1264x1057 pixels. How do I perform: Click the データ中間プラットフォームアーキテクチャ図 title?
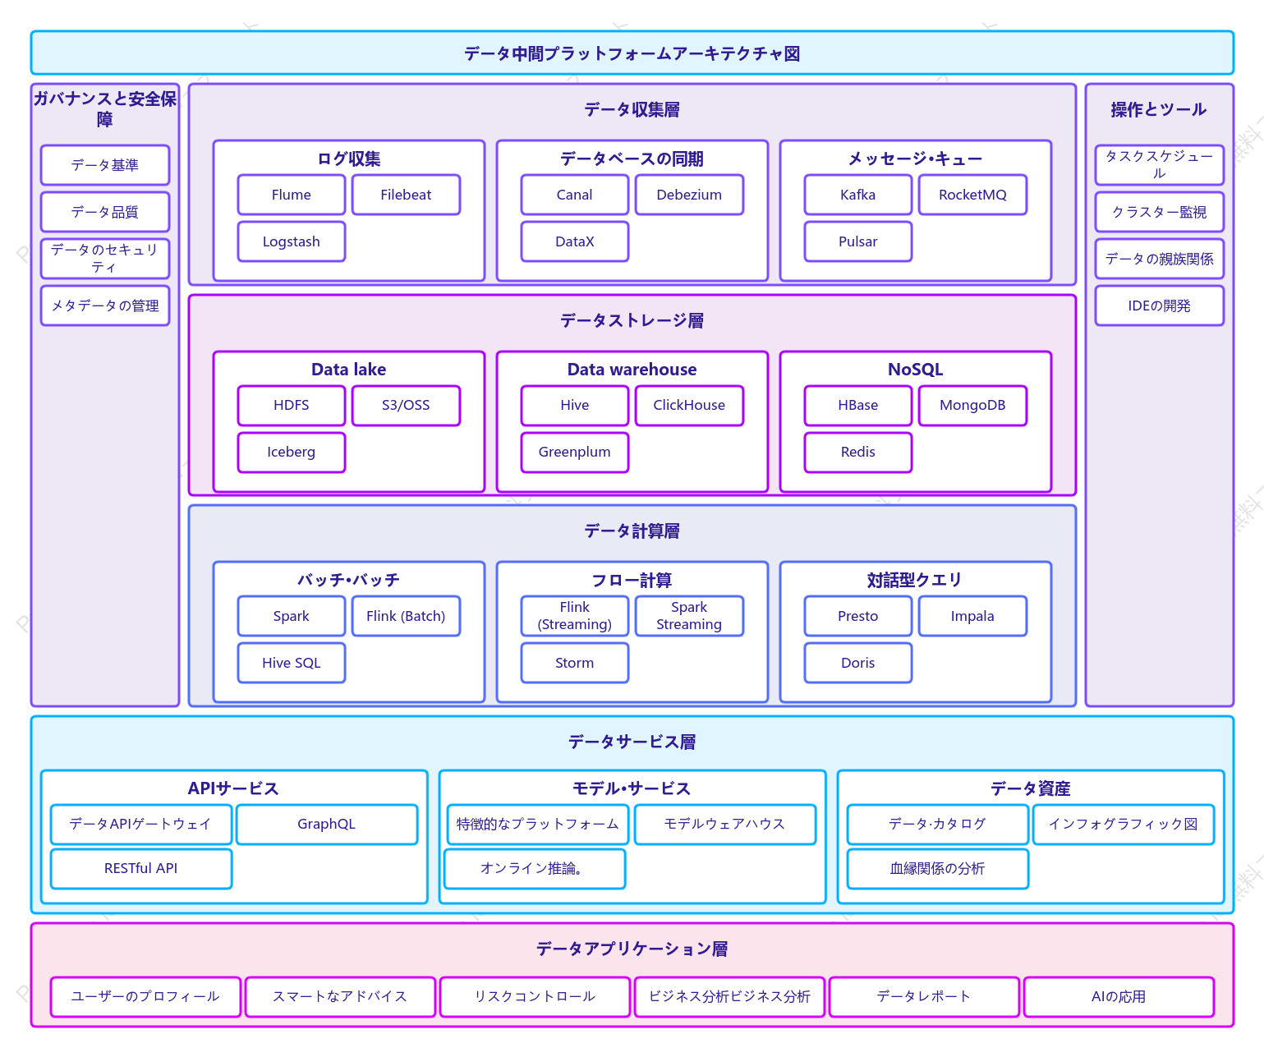tap(632, 53)
